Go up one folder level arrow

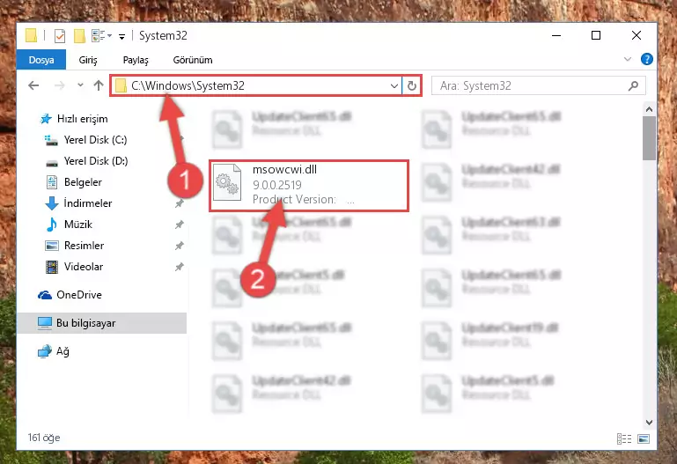(x=99, y=85)
